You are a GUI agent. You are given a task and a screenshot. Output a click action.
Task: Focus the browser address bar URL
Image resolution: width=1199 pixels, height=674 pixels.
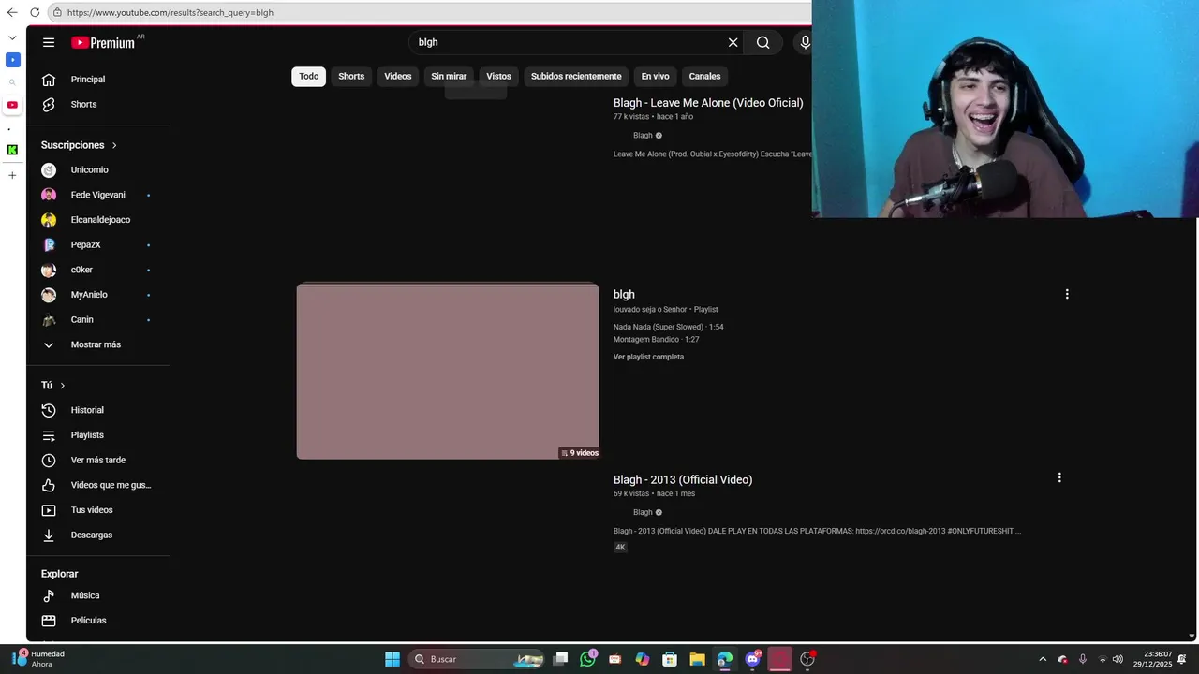coord(170,12)
